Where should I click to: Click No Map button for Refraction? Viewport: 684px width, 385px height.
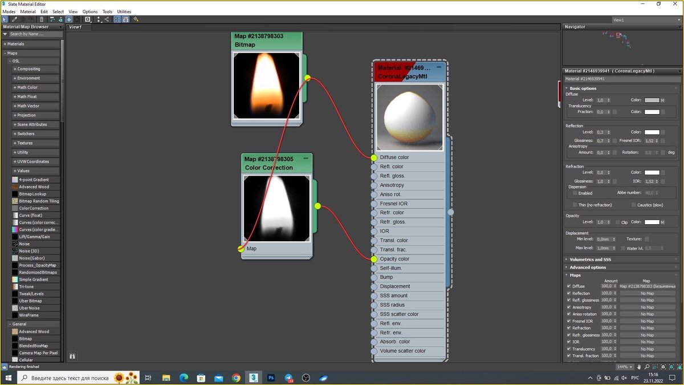(647, 328)
